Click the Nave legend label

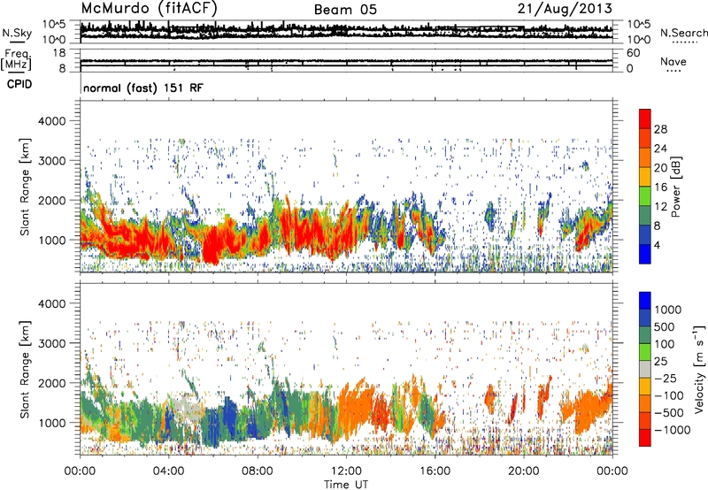673,61
